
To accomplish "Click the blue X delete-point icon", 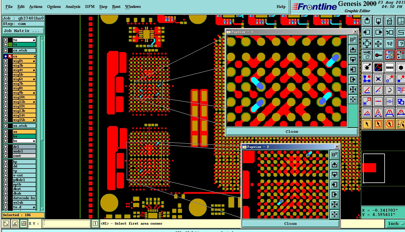I will pyautogui.click(x=378, y=79).
